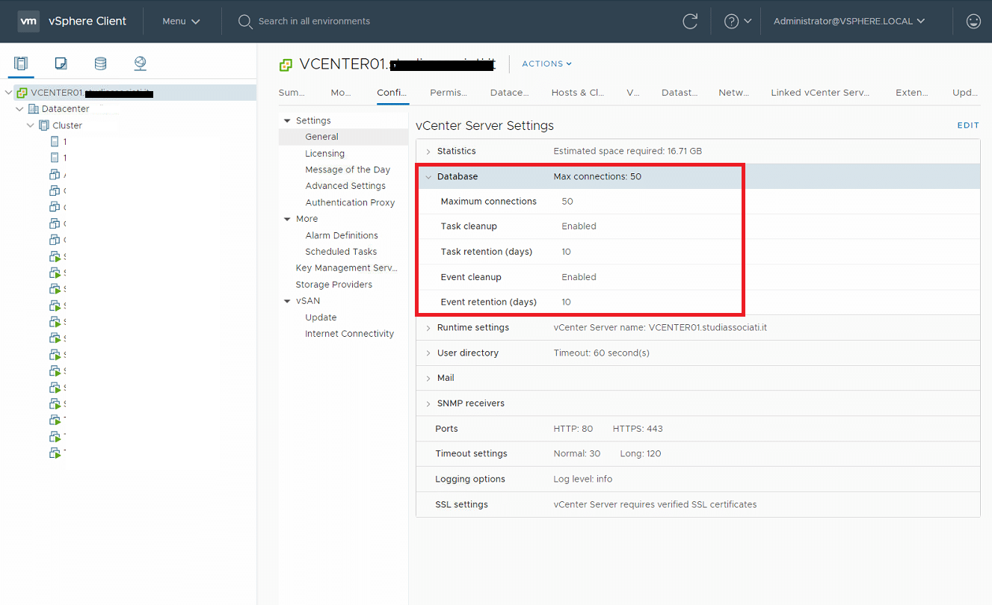Refresh the vSphere Client view
The height and width of the screenshot is (605, 992).
click(x=690, y=22)
